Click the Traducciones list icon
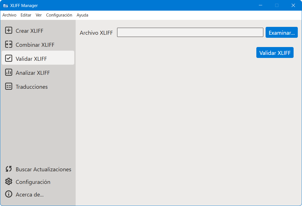 (x=9, y=86)
